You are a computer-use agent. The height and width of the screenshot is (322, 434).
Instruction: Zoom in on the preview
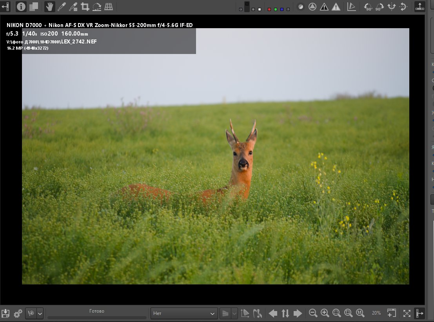pos(325,313)
